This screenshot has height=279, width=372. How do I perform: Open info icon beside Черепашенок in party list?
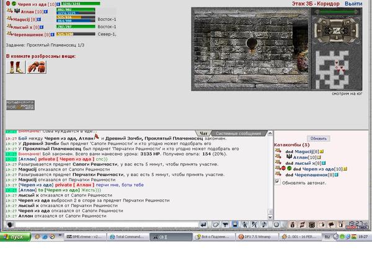tap(53, 35)
